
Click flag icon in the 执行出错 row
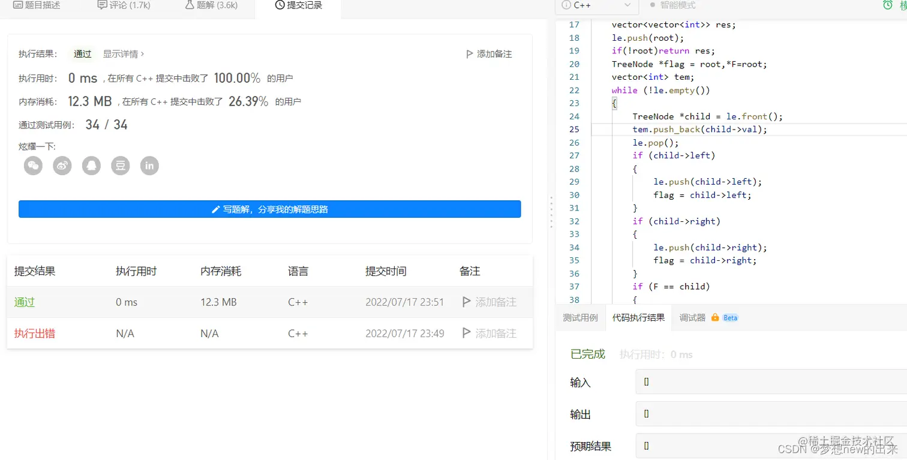point(466,333)
